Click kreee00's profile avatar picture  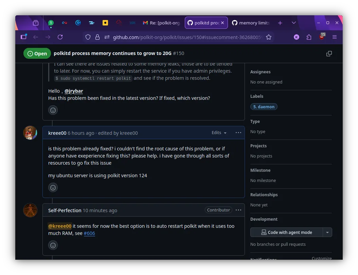tap(30, 132)
